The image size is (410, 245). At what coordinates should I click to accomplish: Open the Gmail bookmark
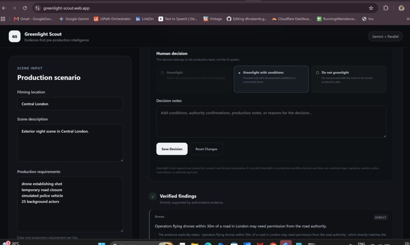(x=33, y=19)
